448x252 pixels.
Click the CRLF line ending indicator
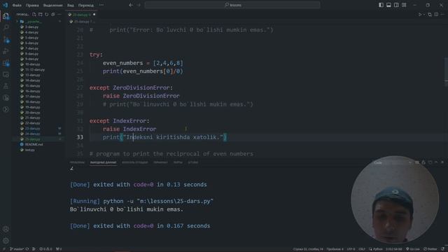[362, 249]
